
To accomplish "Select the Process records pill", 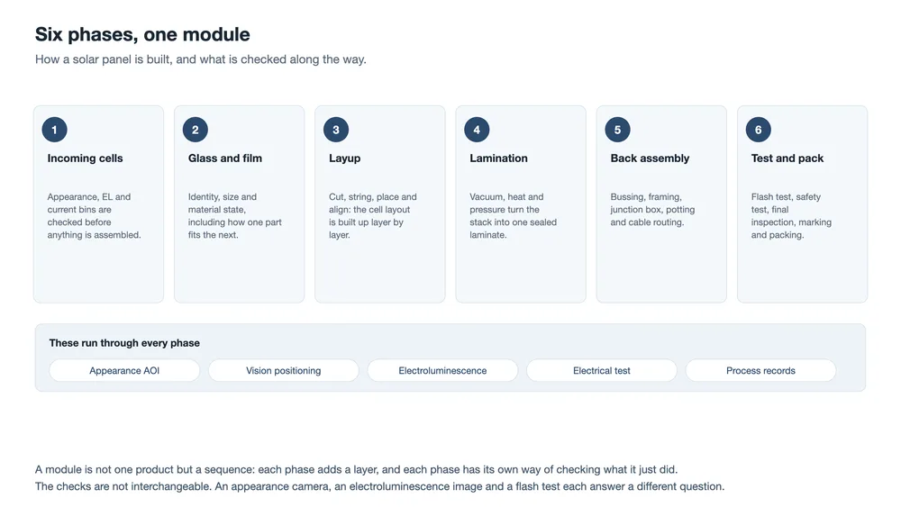I will click(760, 370).
